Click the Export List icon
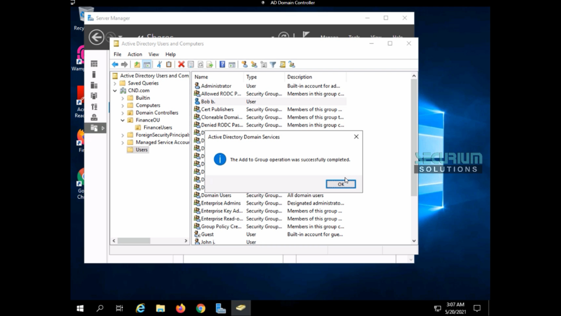 pos(210,65)
